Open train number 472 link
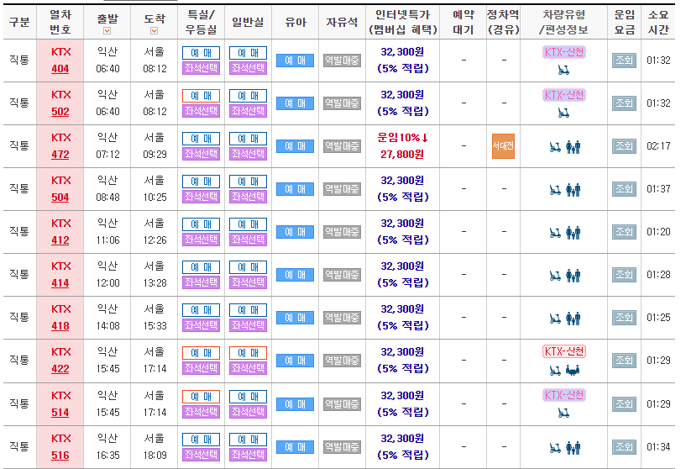This screenshot has height=469, width=686. coord(60,155)
